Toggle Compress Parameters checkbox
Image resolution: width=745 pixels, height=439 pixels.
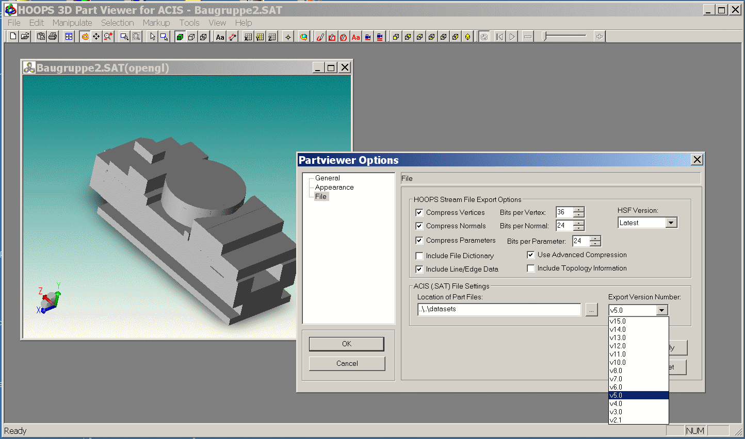click(419, 240)
